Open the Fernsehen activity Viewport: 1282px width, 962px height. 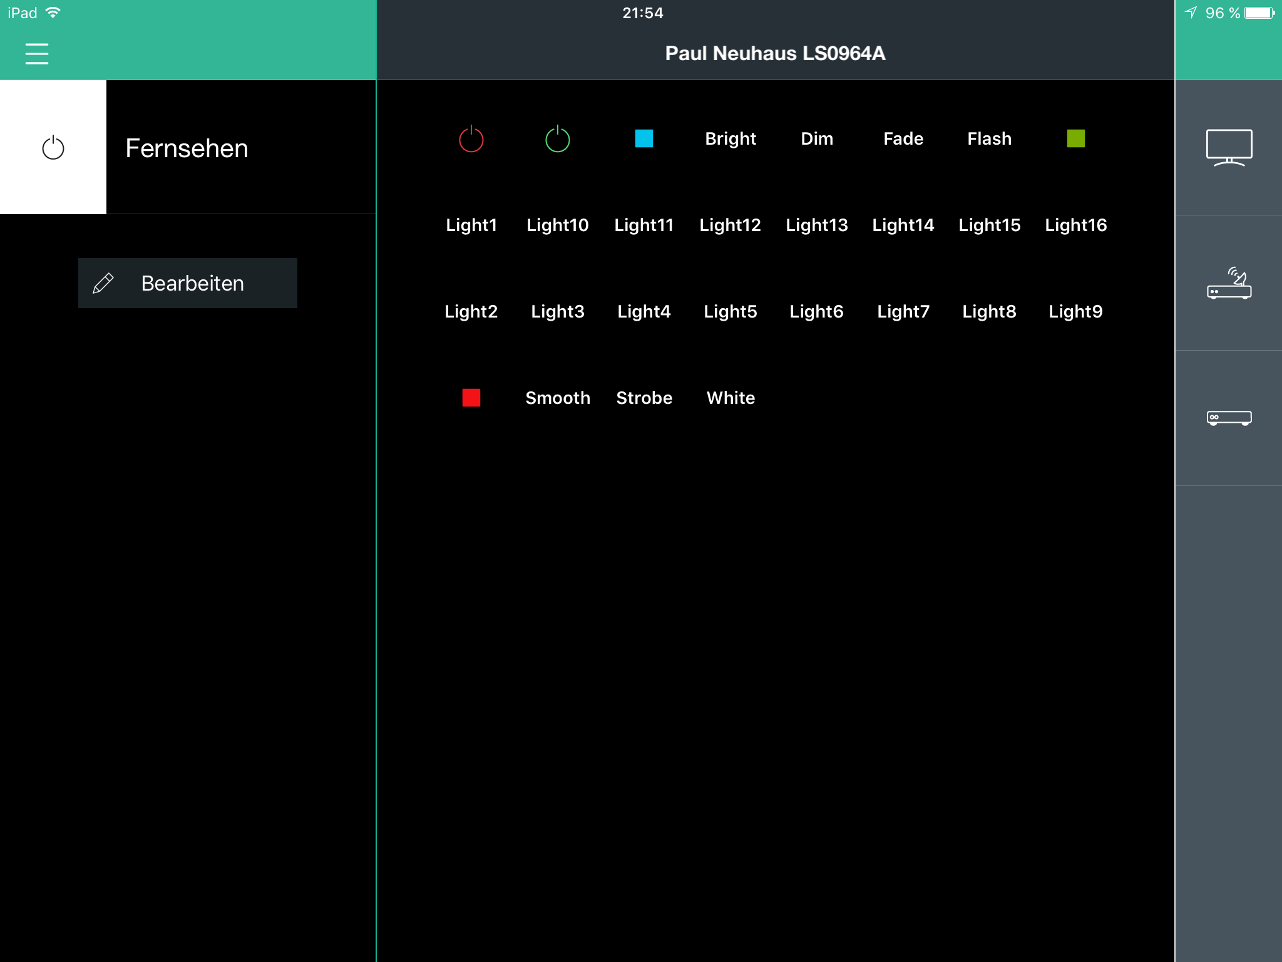pos(187,148)
